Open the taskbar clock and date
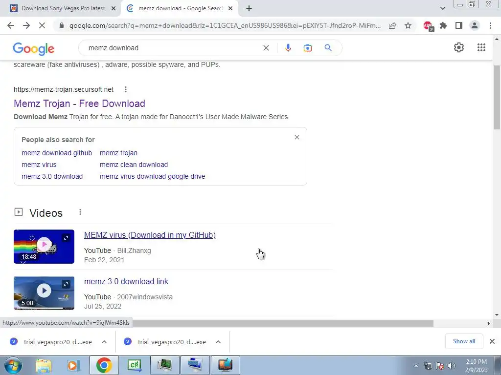The image size is (501, 375). tap(476, 366)
